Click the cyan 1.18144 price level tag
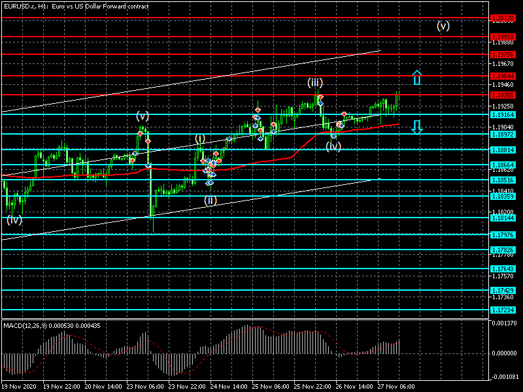Image resolution: width=523 pixels, height=392 pixels. click(x=503, y=218)
